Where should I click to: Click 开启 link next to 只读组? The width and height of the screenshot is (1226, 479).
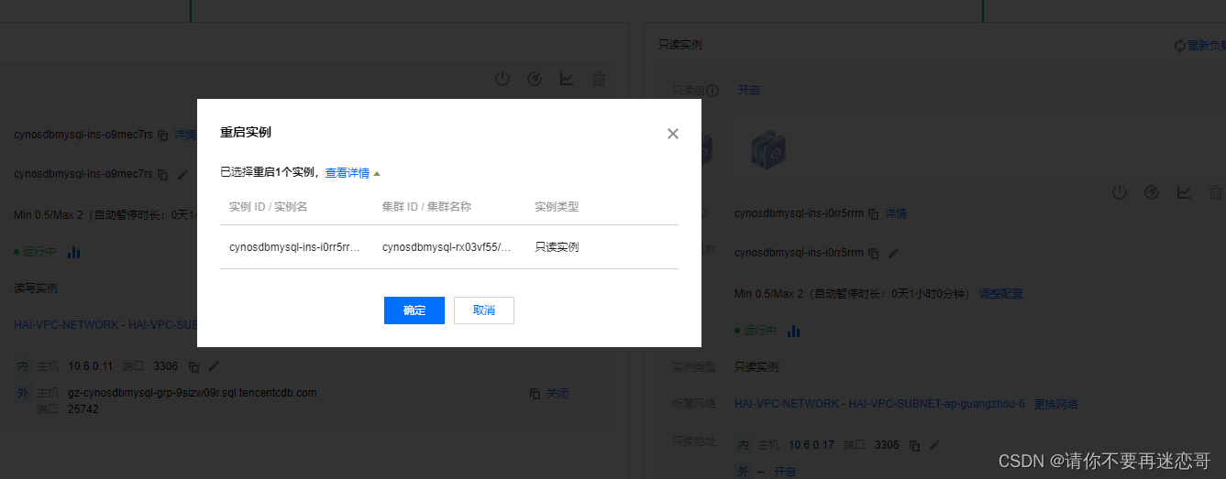(749, 91)
